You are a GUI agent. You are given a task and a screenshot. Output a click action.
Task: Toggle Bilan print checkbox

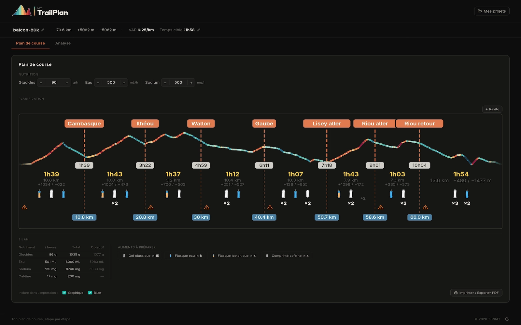90,293
